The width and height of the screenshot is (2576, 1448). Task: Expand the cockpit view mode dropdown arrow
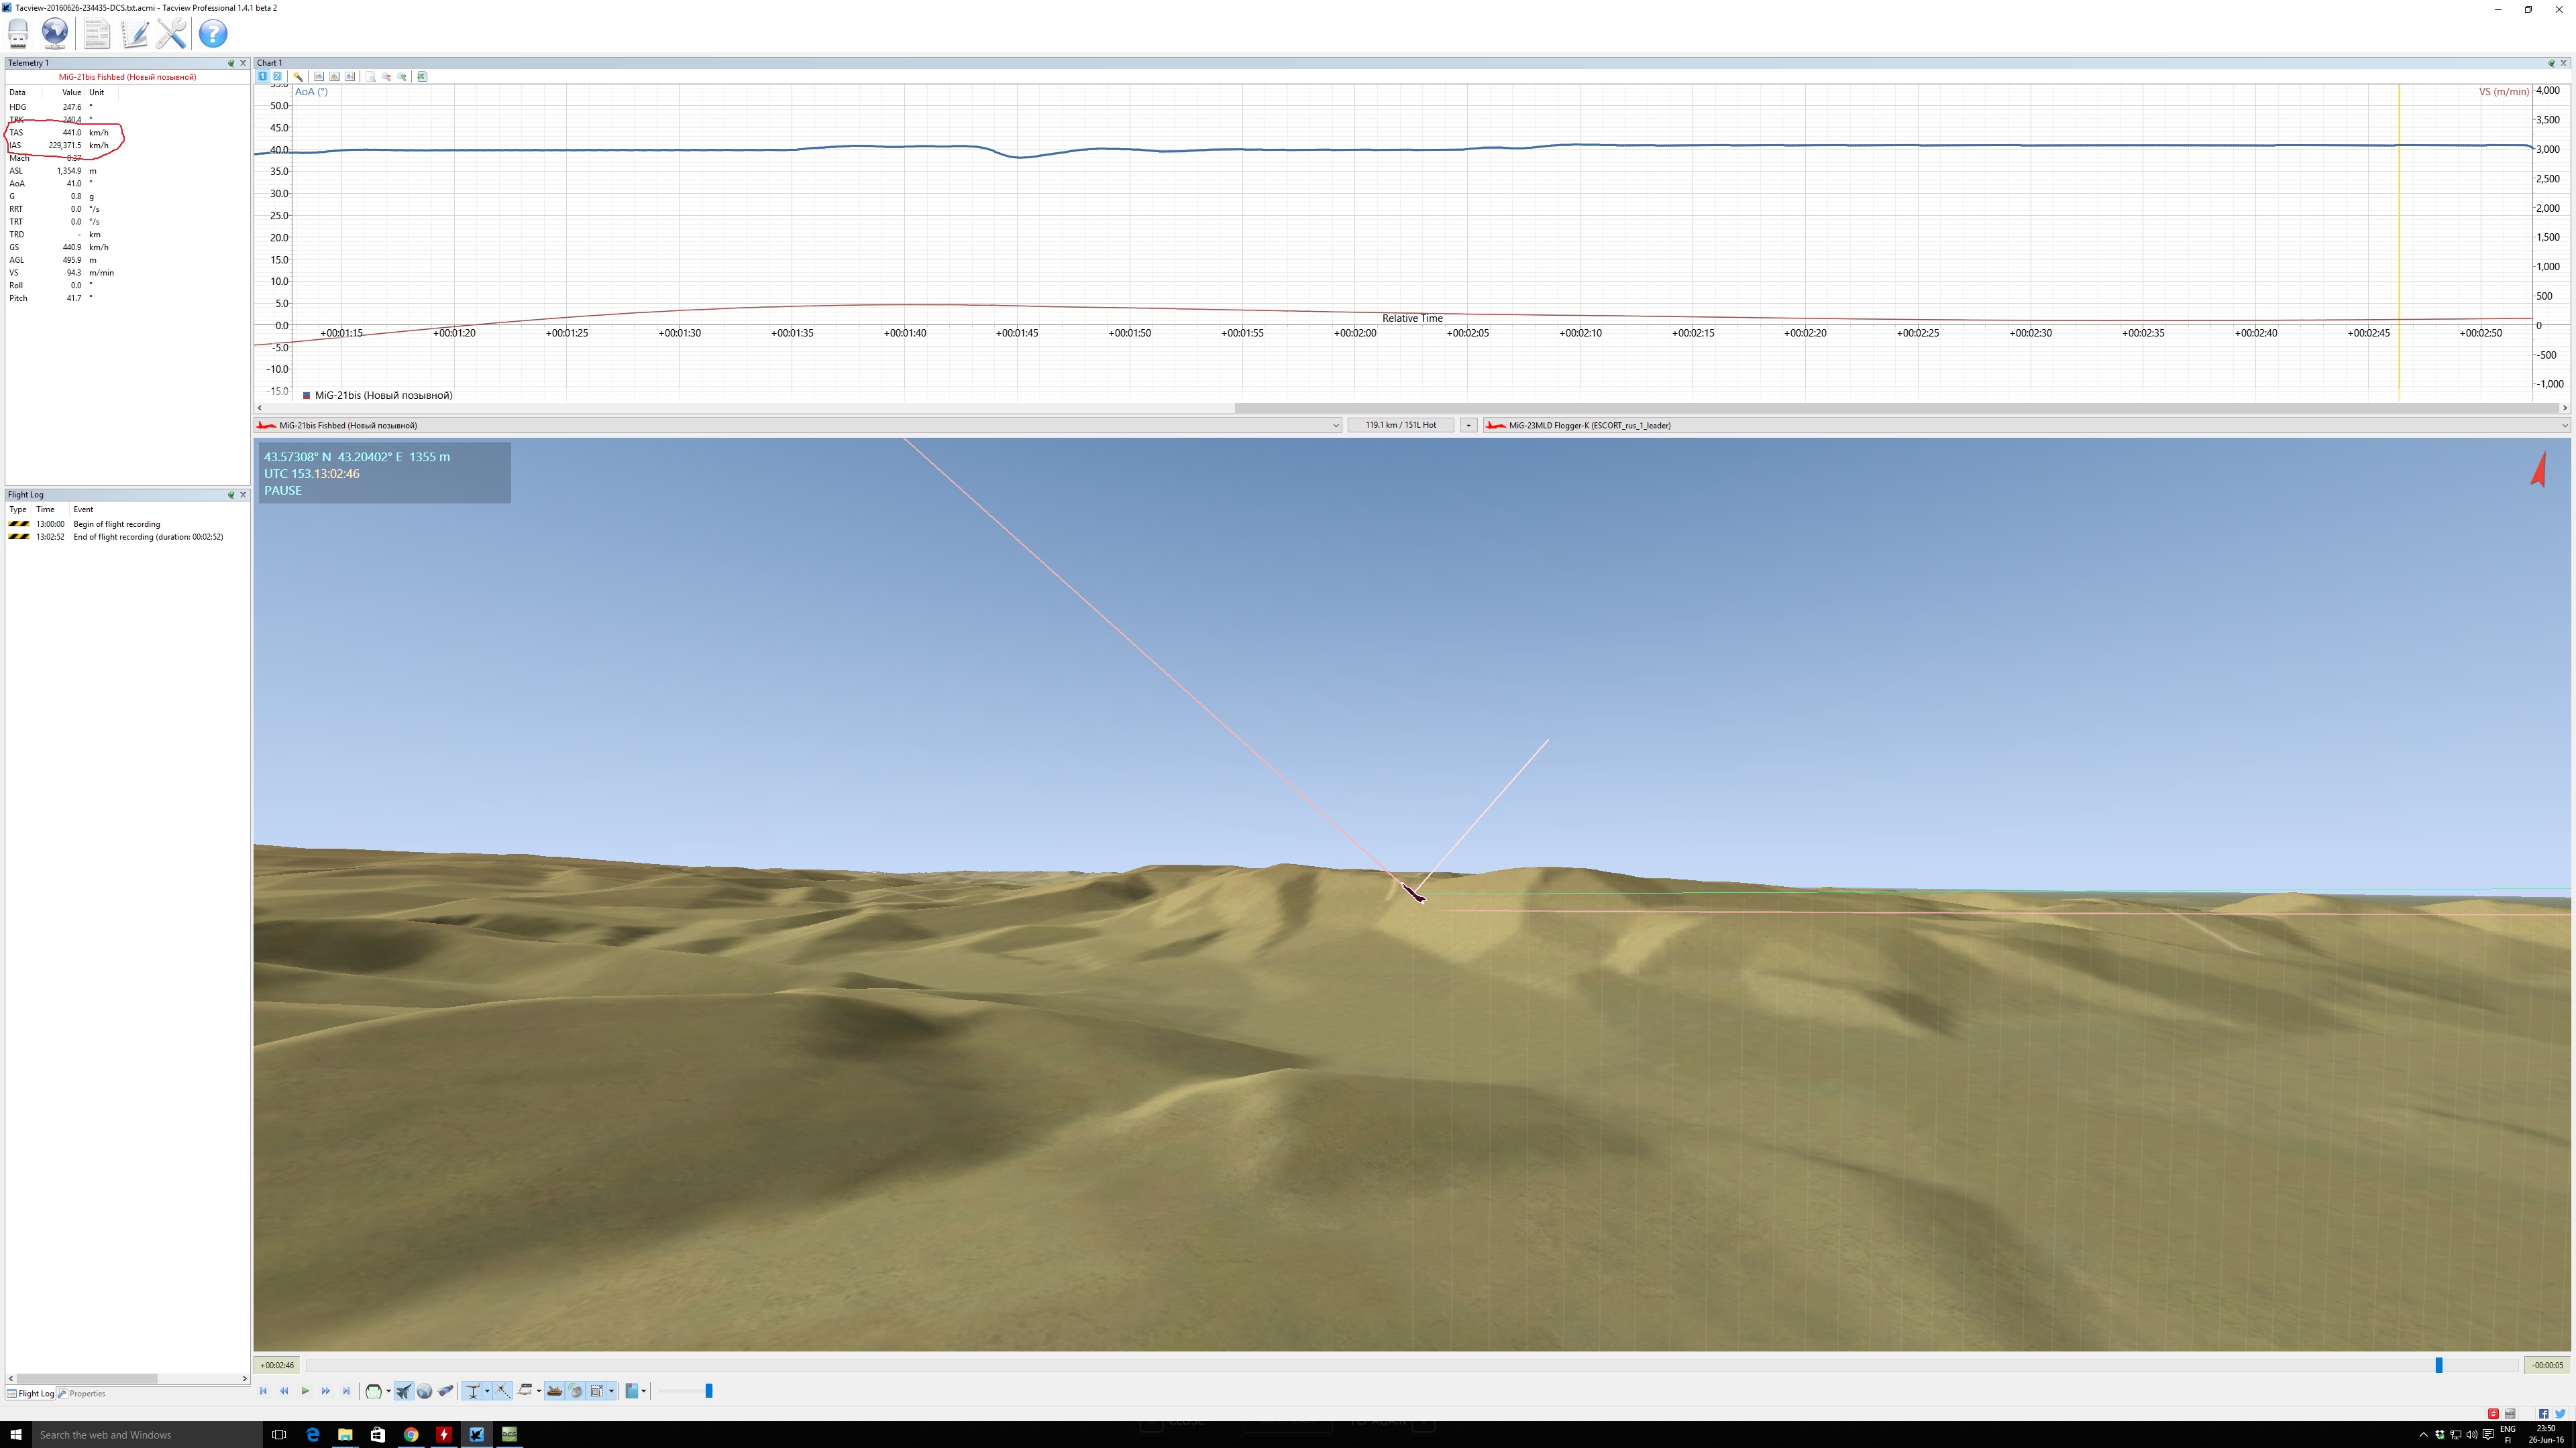coord(389,1391)
